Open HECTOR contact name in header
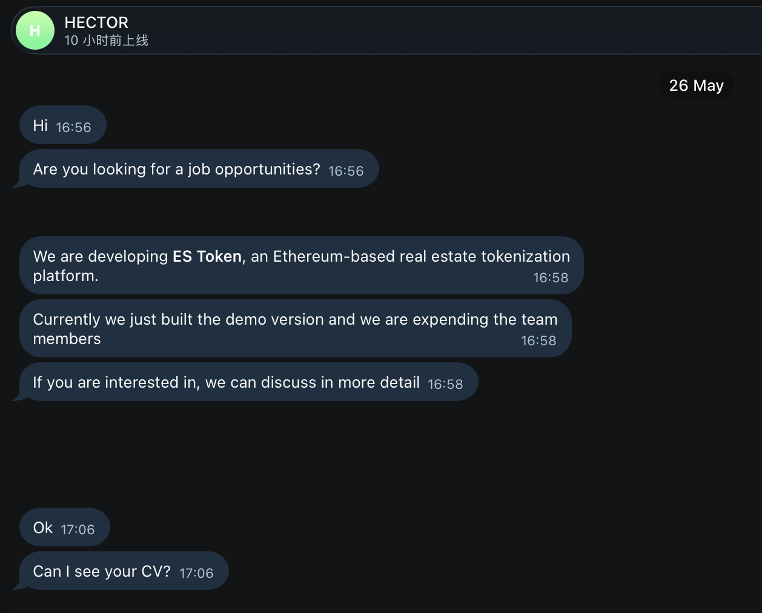 coord(96,22)
